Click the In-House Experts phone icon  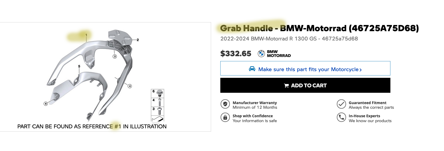(341, 118)
